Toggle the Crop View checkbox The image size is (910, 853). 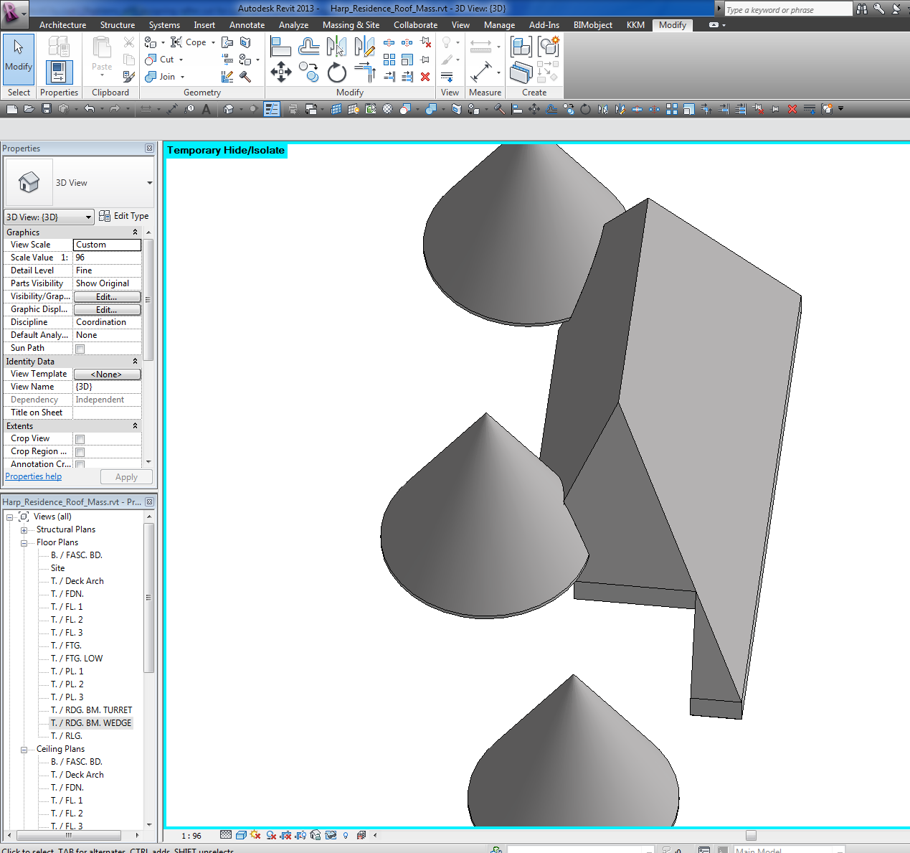pyautogui.click(x=80, y=439)
